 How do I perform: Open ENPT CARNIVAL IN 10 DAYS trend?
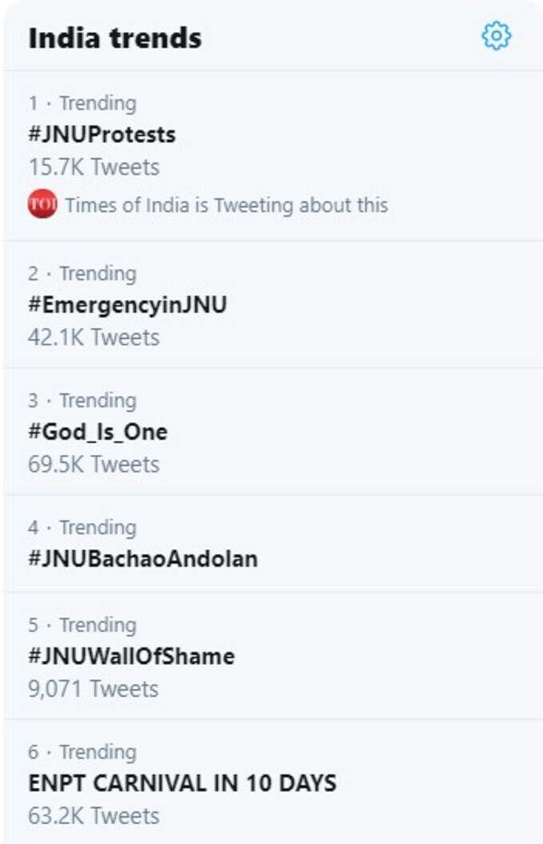click(x=182, y=783)
